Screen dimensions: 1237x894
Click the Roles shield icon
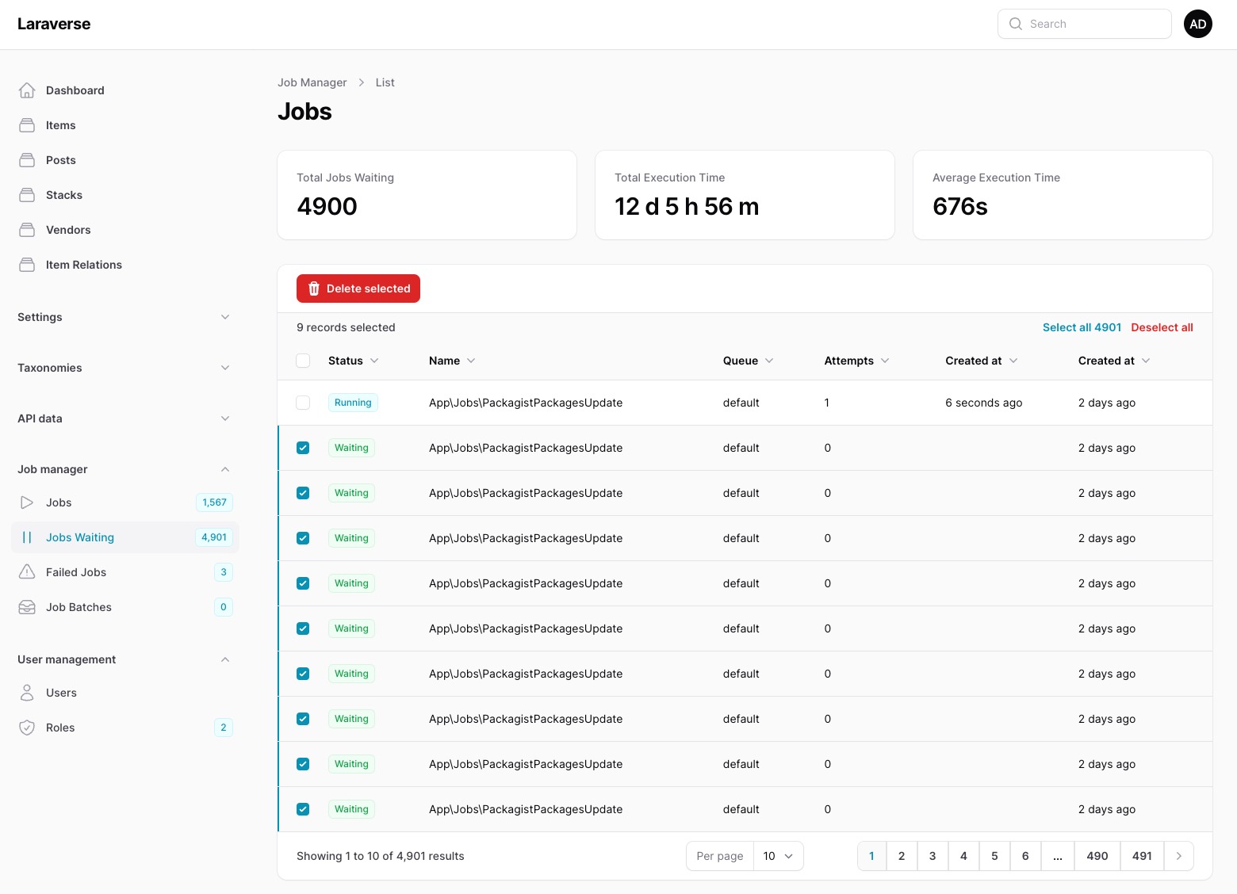tap(27, 728)
